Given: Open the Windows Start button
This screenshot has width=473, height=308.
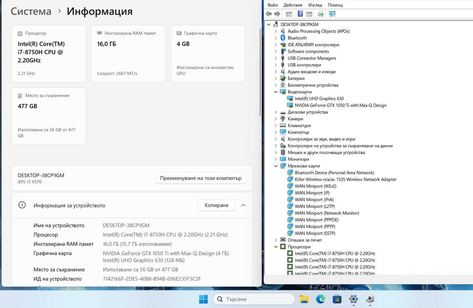Looking at the screenshot, I should (203, 299).
